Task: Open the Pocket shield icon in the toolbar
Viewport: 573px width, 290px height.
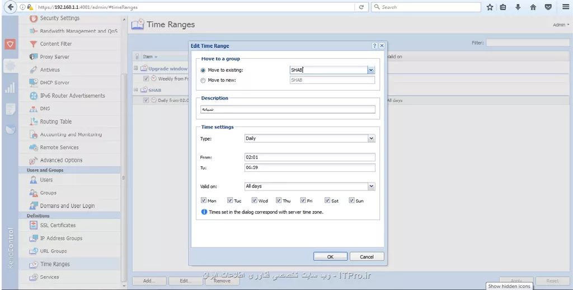Action: point(548,7)
